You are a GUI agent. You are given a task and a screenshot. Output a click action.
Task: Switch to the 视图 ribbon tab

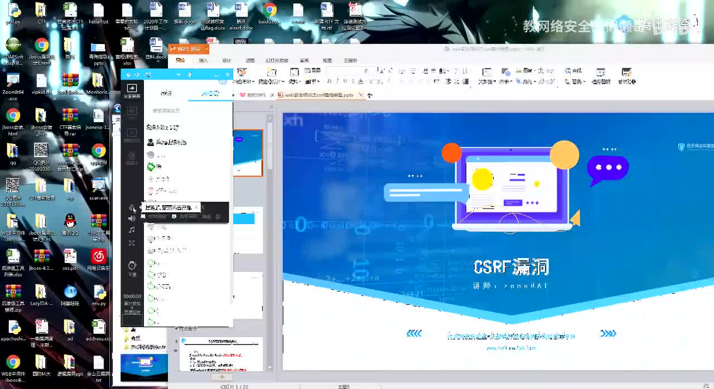pos(327,60)
